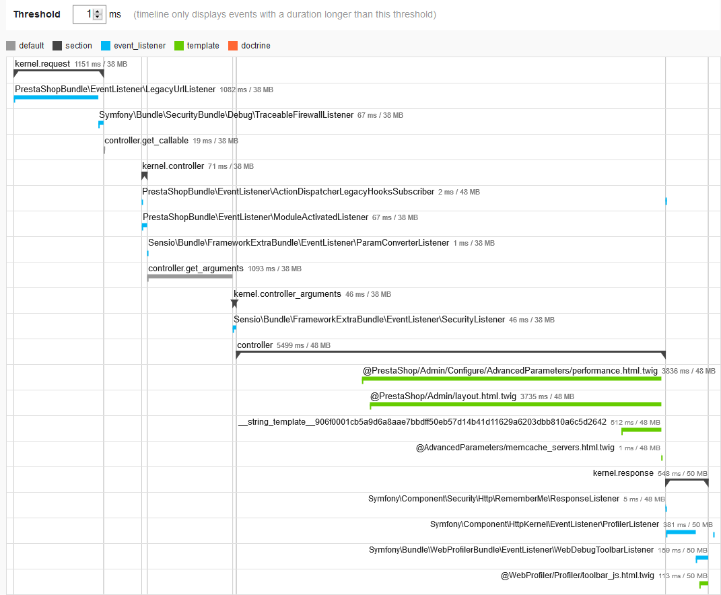Click the performance.html.twig green bar
This screenshot has height=595, width=721.
(512, 379)
